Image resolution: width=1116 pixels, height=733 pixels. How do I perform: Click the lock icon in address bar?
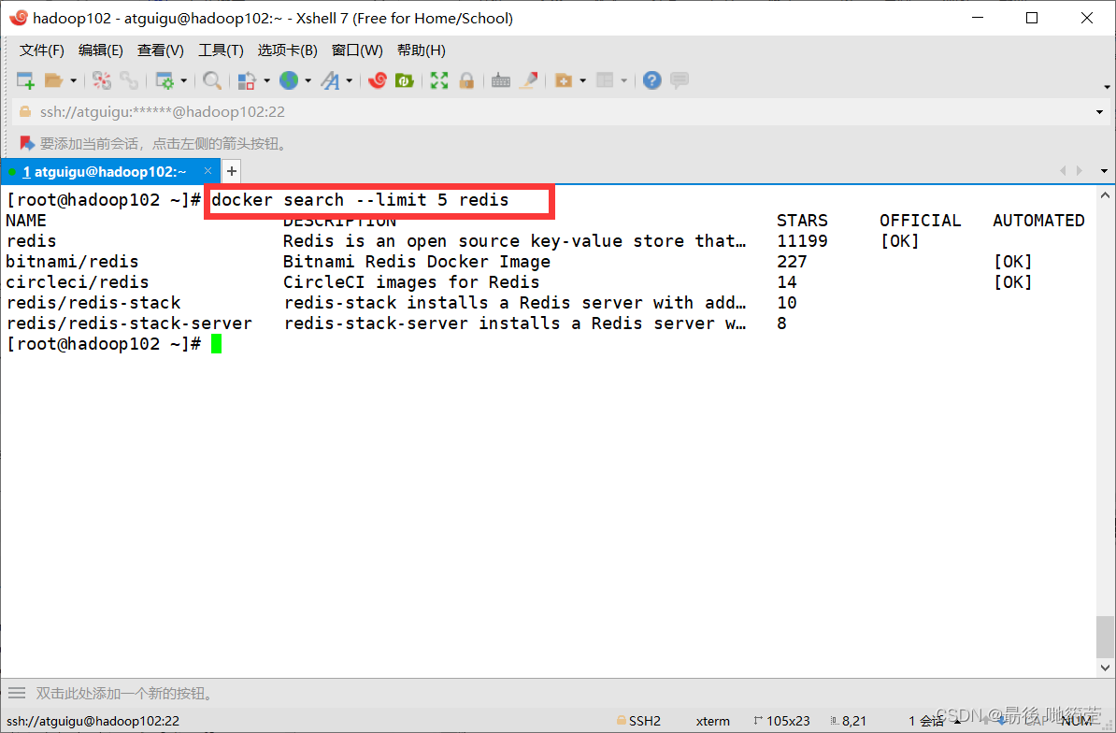coord(25,112)
